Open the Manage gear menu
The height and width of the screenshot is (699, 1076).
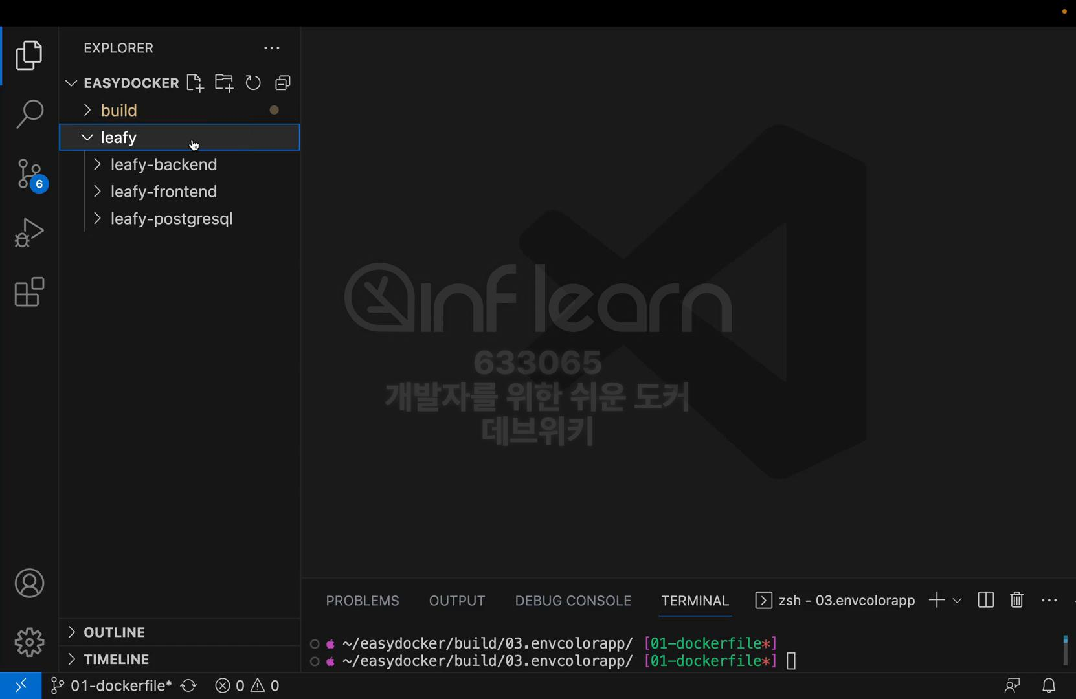(x=29, y=642)
